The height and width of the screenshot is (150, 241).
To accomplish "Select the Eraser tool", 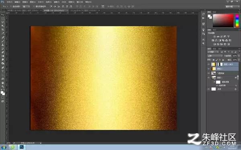I will [3, 52].
